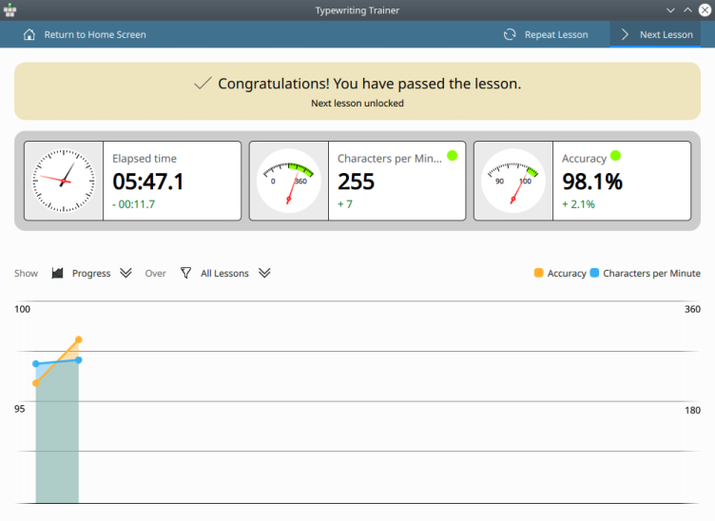Click the Next Lesson chevron icon

(625, 35)
